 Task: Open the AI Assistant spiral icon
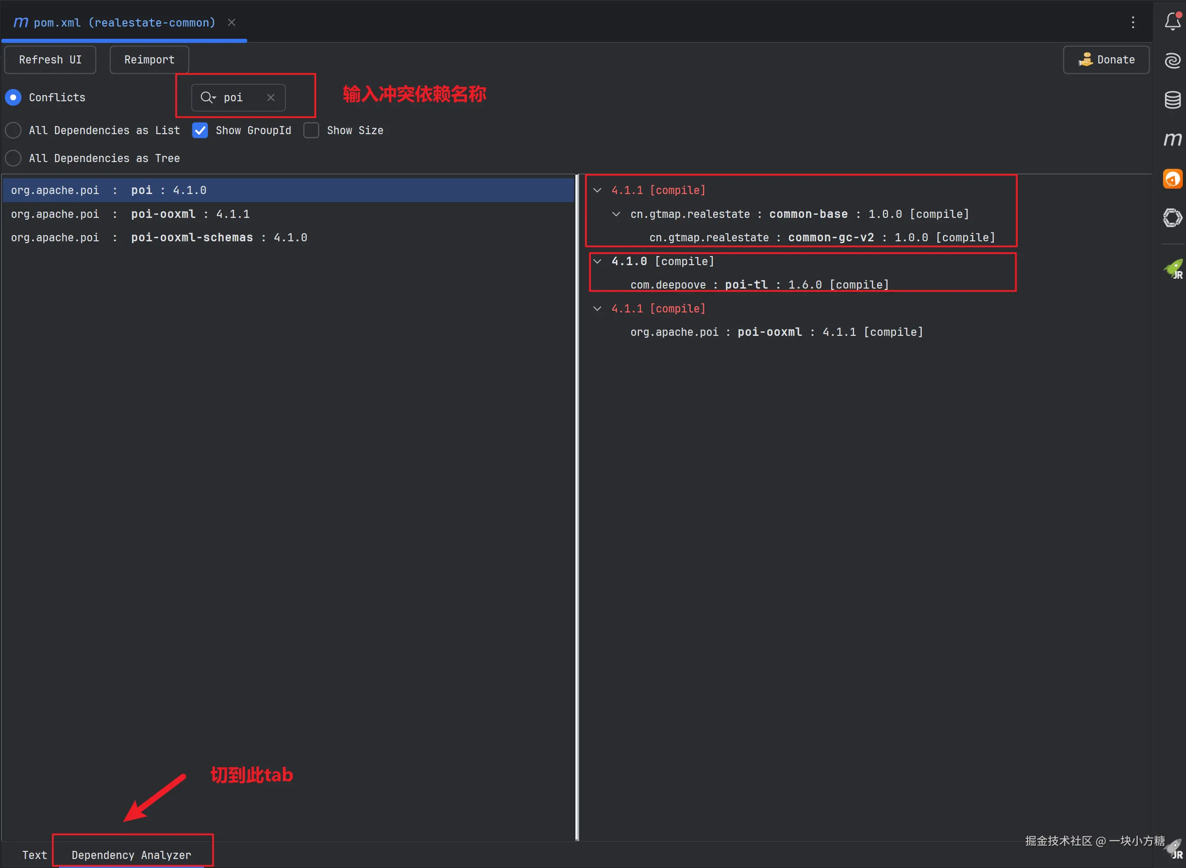(1172, 60)
